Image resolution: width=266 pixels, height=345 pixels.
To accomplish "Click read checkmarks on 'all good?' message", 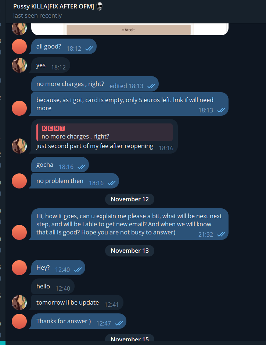I will 89,48.
